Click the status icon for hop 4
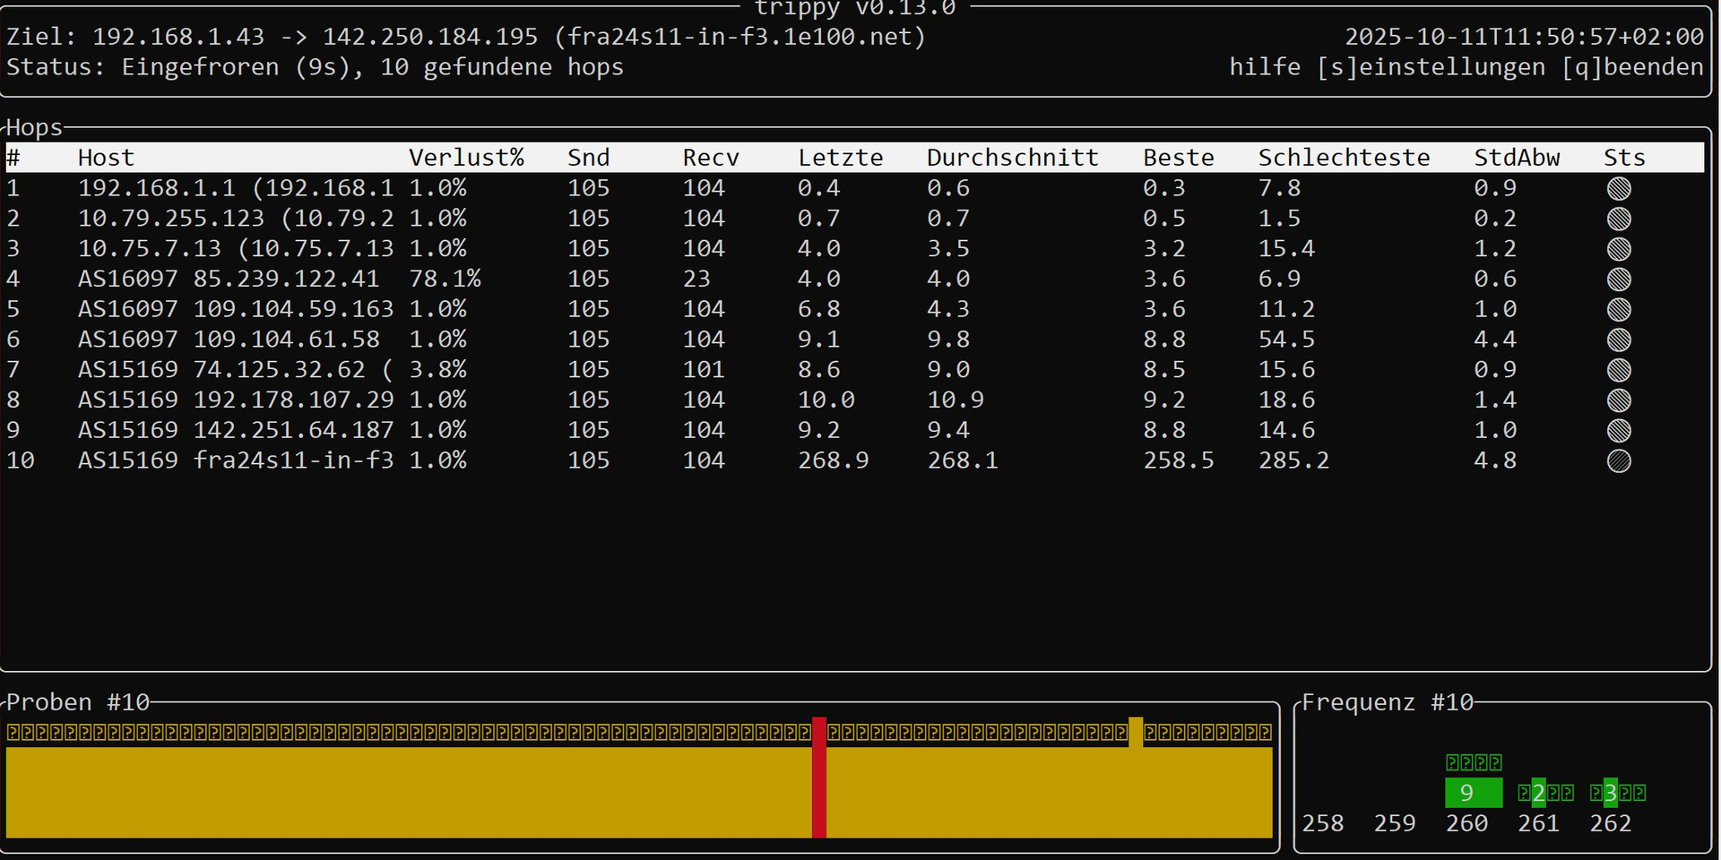Screen dimensions: 1721x860 1619,279
